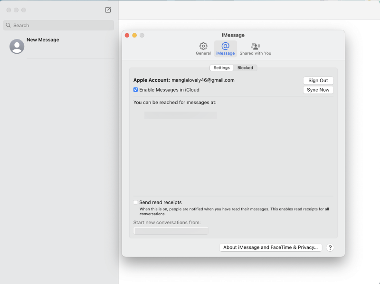This screenshot has height=284, width=380.
Task: Click the magnifying glass search icon
Action: pos(8,25)
